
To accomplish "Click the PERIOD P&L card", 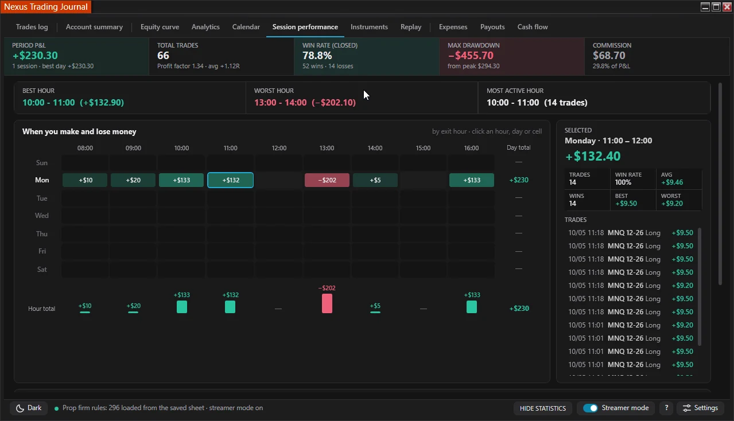I will pos(76,56).
